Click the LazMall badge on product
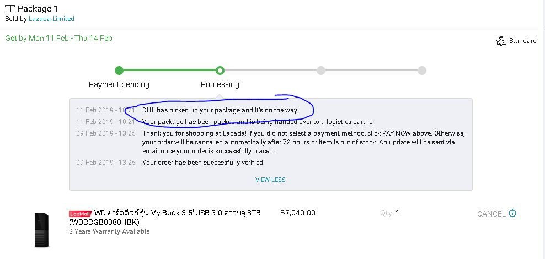The width and height of the screenshot is (545, 259). [x=81, y=213]
